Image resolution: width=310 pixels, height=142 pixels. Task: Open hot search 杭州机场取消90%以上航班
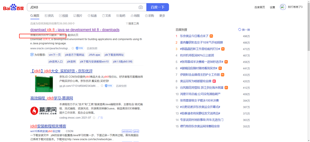click(197, 55)
